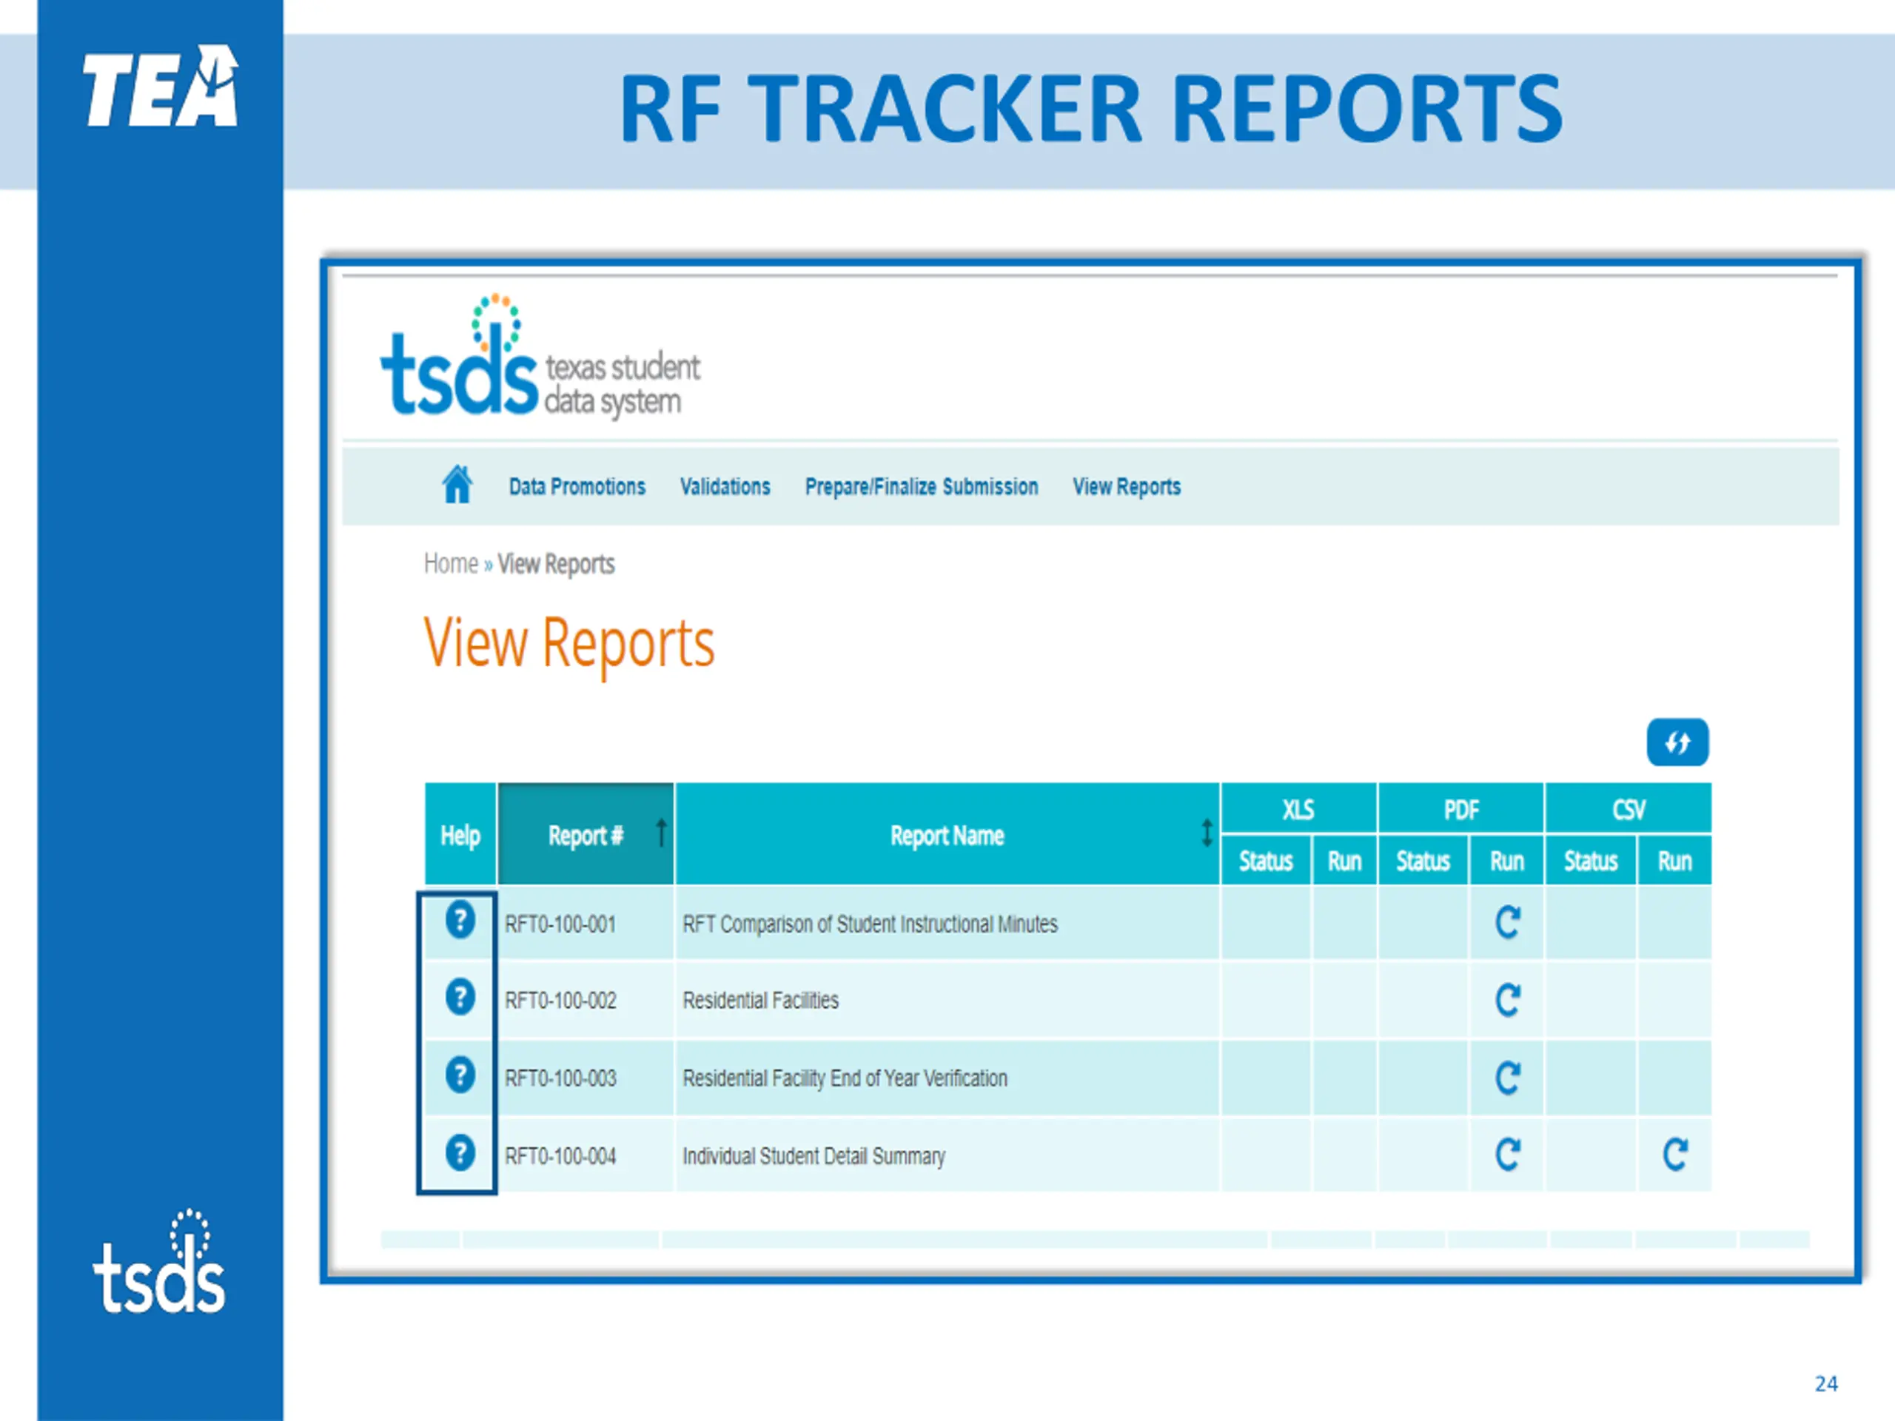1895x1421 pixels.
Task: Select the text RFT0-100-001
Action: tap(560, 924)
